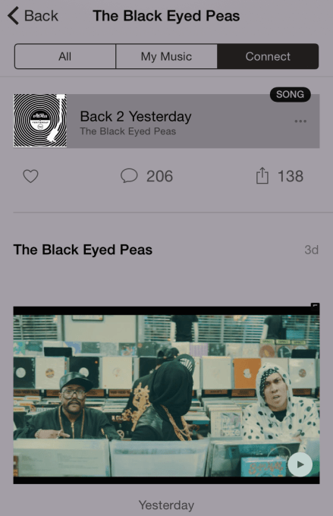Tap the Back 2 Yesterday album artwork

click(40, 121)
